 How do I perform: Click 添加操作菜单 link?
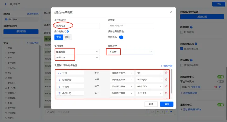pos(189,93)
